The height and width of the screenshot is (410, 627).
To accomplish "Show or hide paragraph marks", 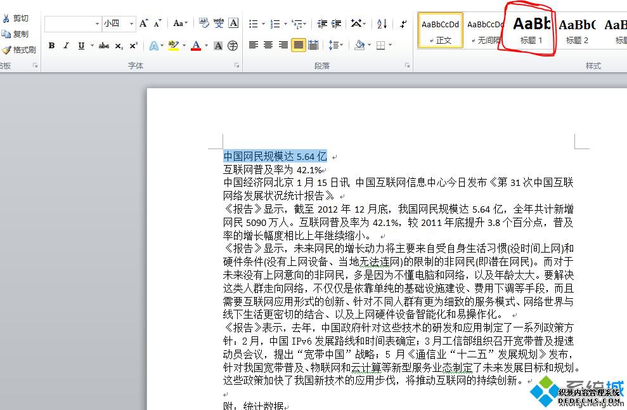I will coord(403,24).
